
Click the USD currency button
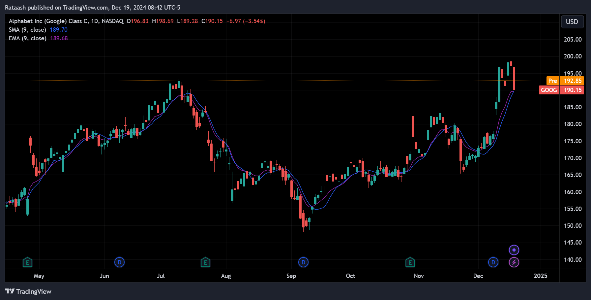pyautogui.click(x=572, y=22)
